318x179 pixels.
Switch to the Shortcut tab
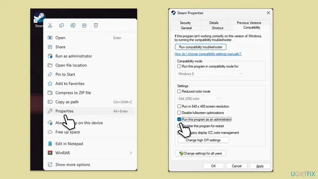coord(217,28)
